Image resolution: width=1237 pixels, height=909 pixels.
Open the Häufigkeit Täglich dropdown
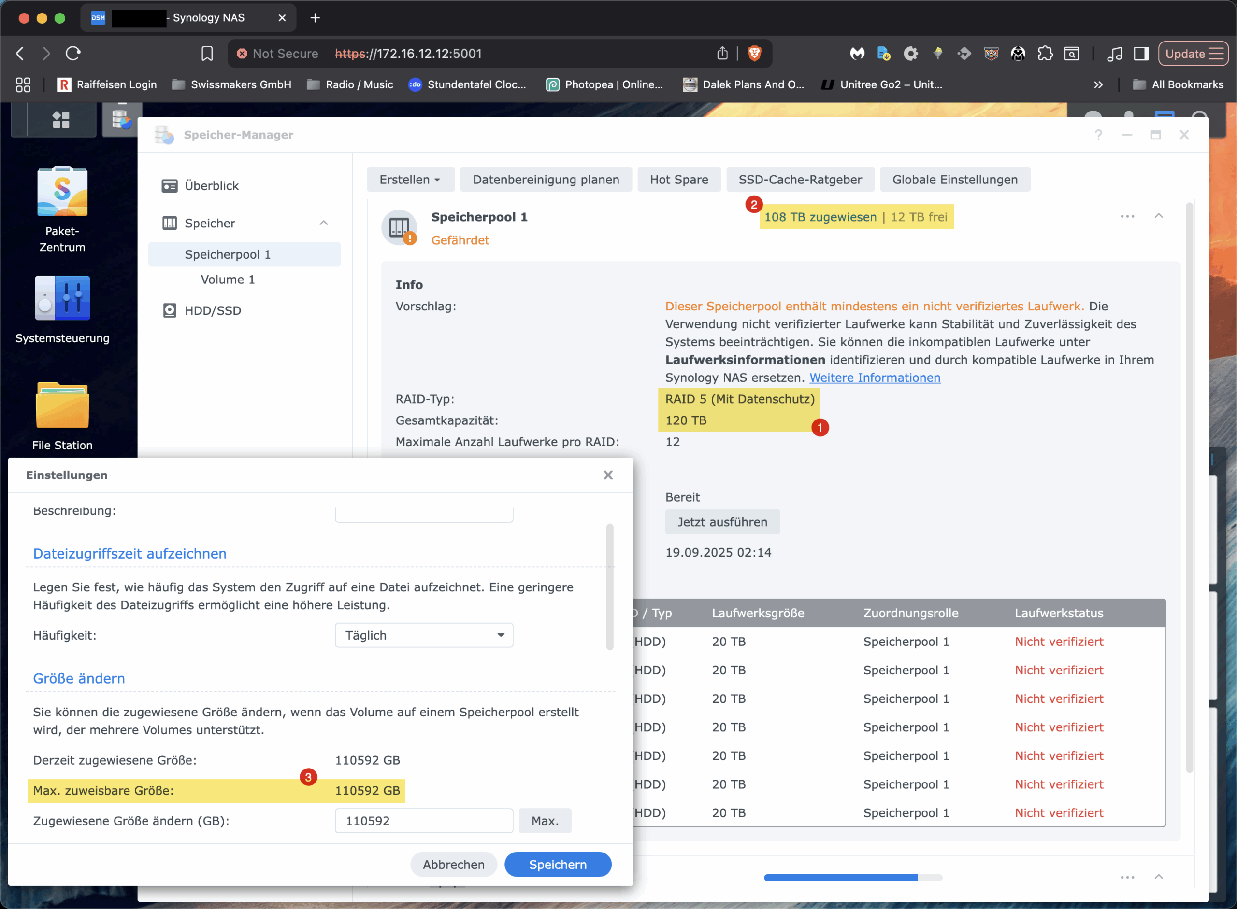[x=424, y=636]
